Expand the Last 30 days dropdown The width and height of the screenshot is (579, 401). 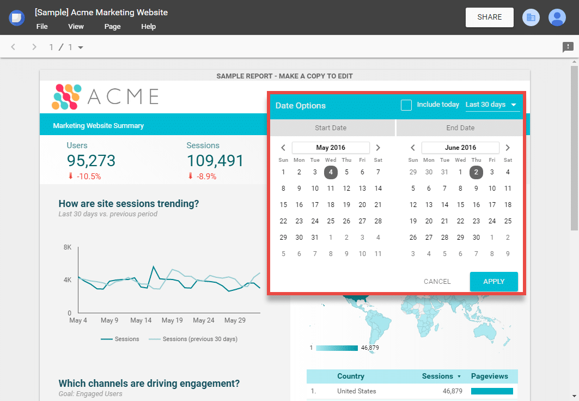tap(492, 105)
